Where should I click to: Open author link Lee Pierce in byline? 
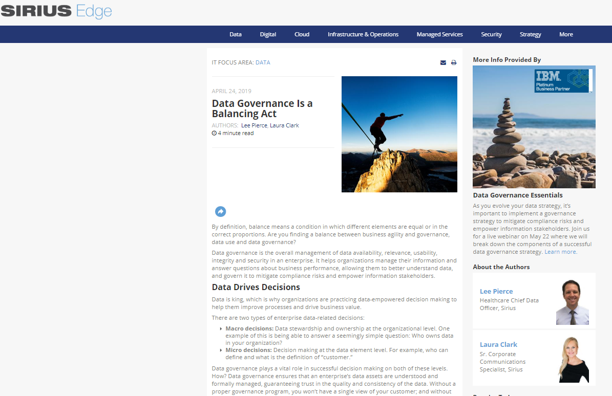point(254,125)
